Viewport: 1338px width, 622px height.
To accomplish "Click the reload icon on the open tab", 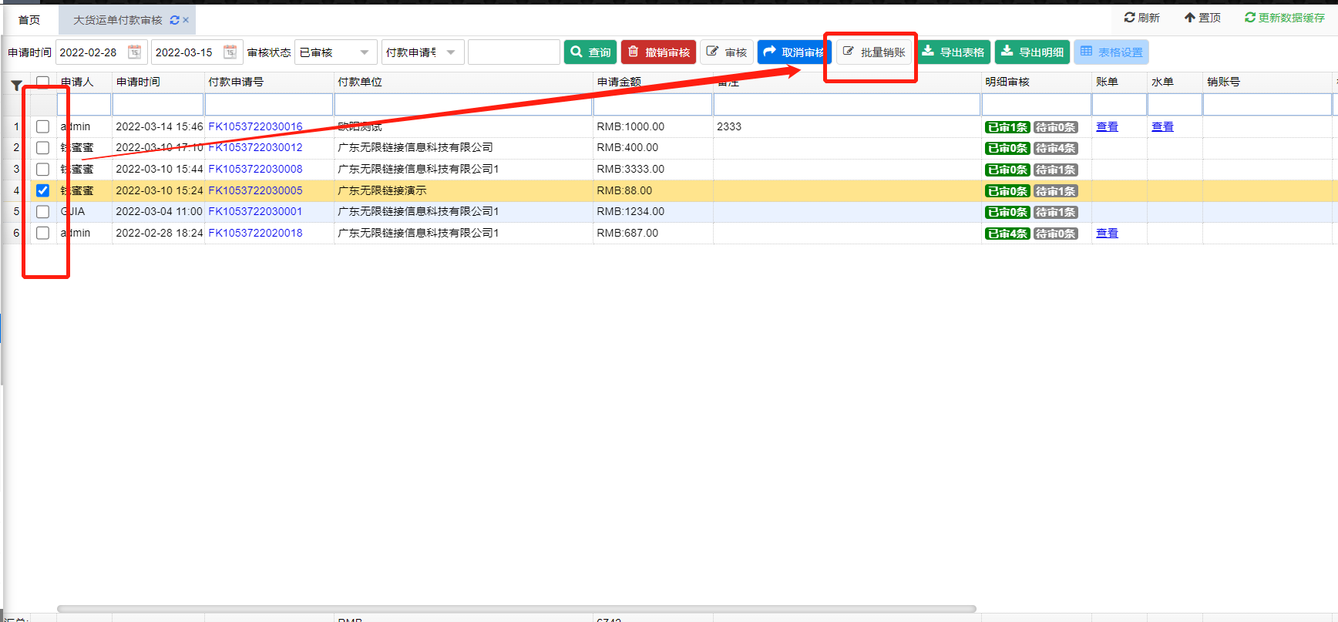I will (x=174, y=20).
